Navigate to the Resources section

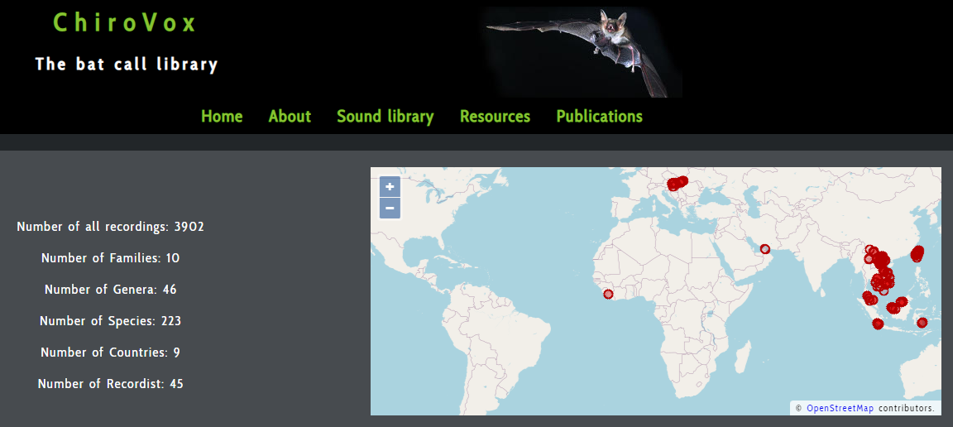(495, 117)
